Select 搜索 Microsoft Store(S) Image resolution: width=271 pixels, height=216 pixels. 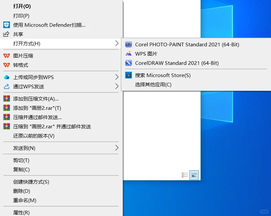[196, 75]
